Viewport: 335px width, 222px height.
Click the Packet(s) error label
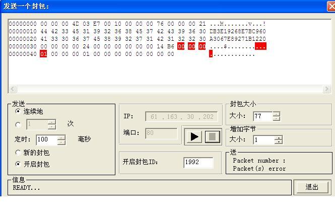click(259, 169)
